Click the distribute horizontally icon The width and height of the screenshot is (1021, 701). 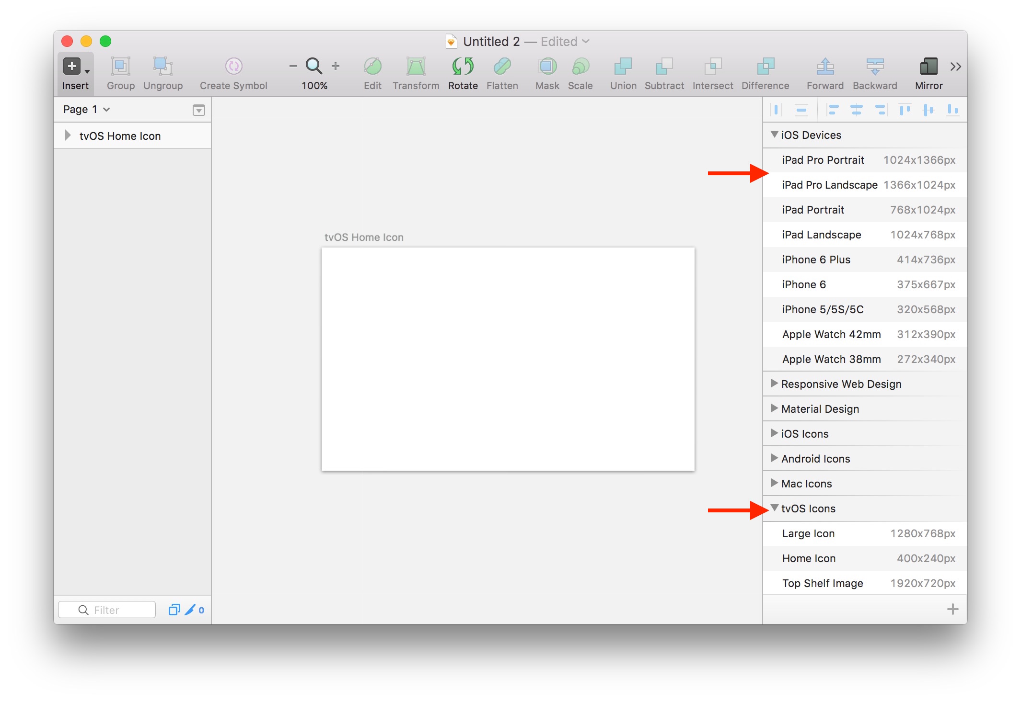click(x=776, y=110)
